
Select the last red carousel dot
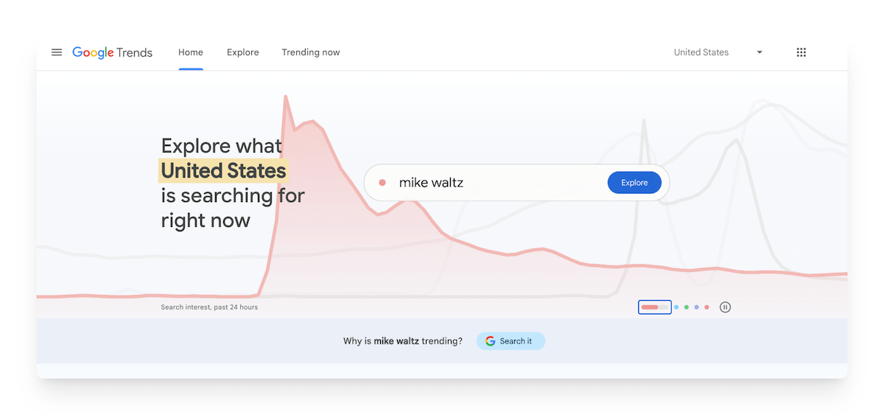(x=707, y=307)
